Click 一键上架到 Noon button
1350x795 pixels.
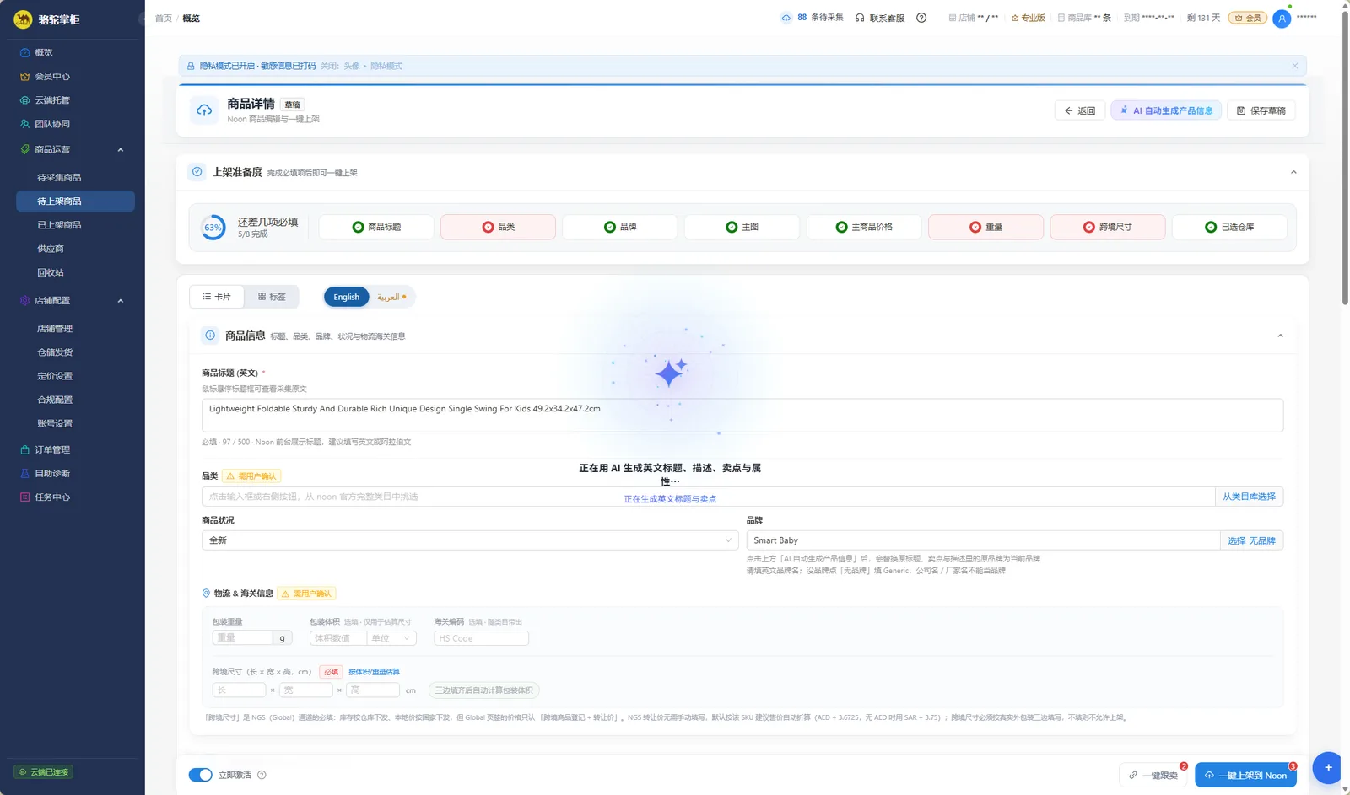click(1245, 776)
